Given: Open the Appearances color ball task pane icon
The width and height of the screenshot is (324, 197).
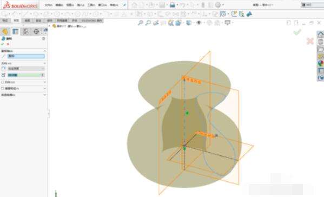Looking at the screenshot, I should pos(321,63).
